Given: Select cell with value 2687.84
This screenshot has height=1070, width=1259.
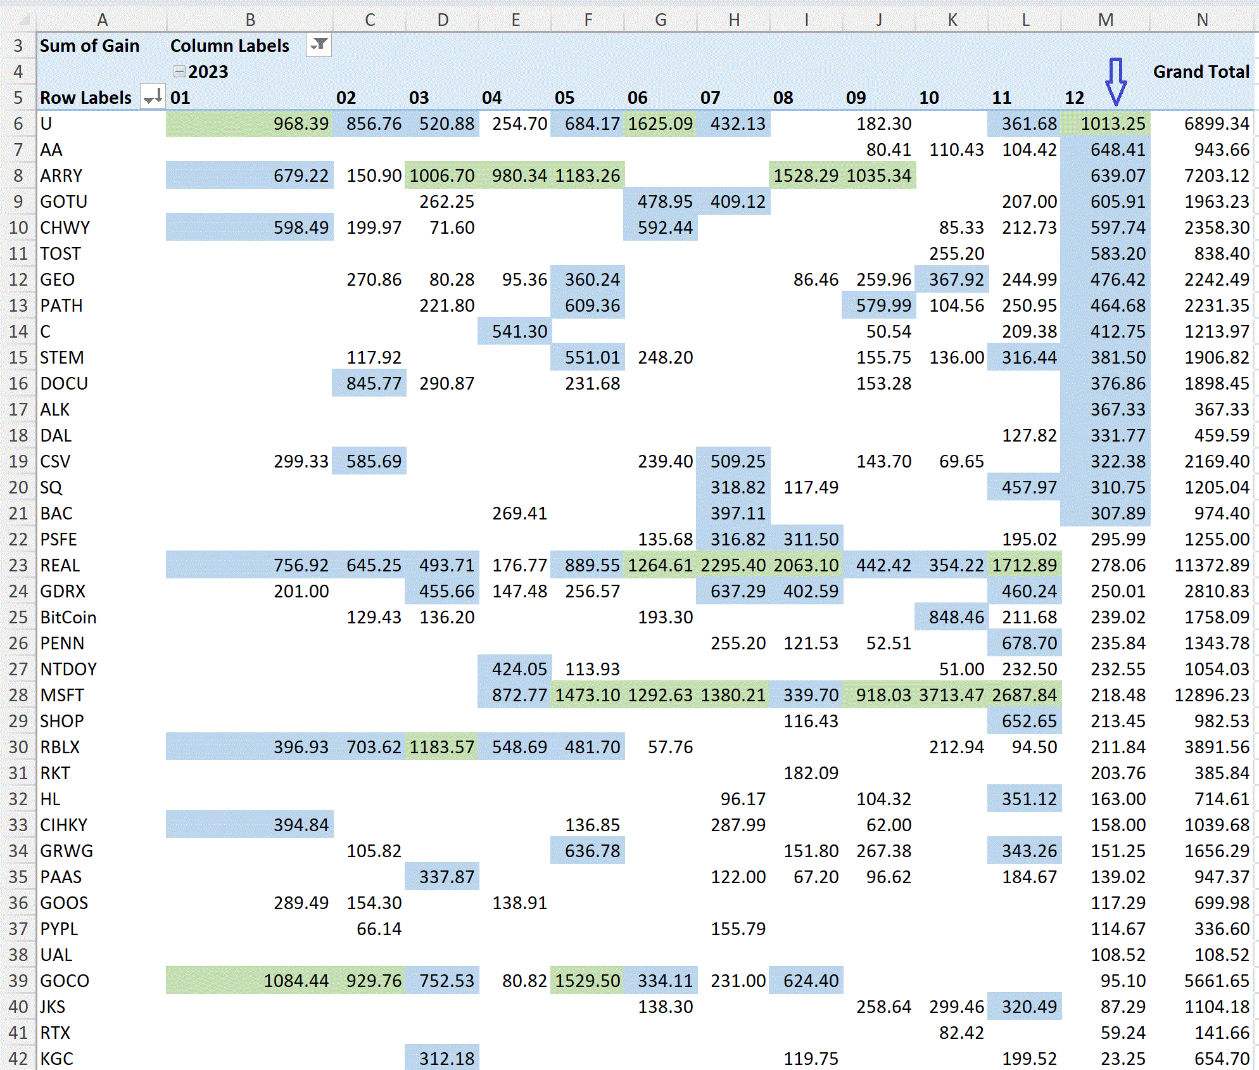Looking at the screenshot, I should point(1025,695).
